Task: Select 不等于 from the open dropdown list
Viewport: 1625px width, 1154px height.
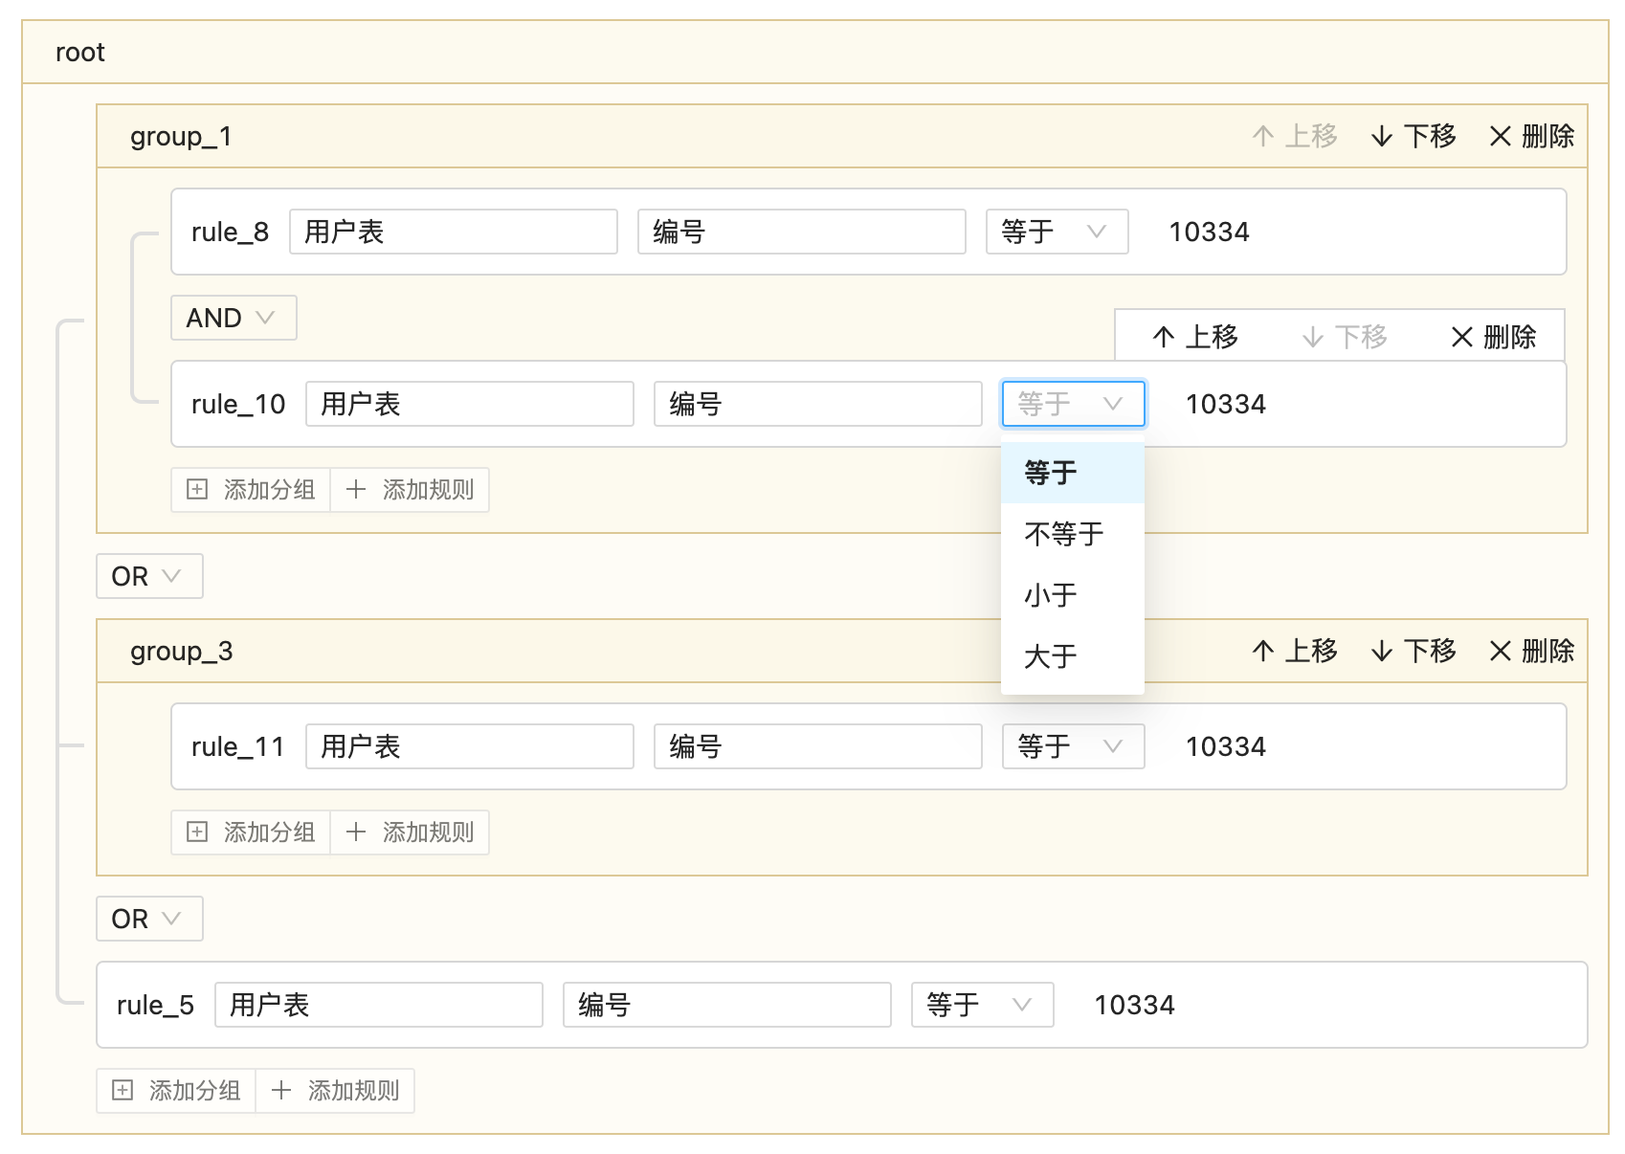Action: tap(1064, 534)
